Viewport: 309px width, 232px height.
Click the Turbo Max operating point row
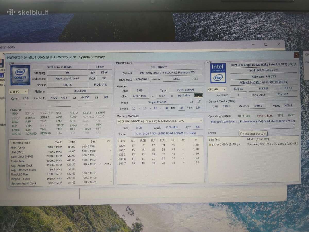click(x=61, y=161)
